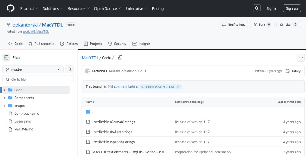Expand the Components folder chevron
Viewport: 306px width, 156px height.
pos(5,98)
